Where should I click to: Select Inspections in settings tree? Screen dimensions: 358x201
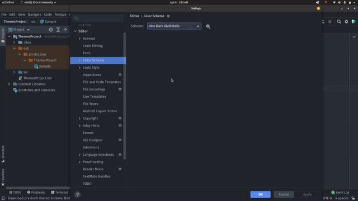click(92, 75)
